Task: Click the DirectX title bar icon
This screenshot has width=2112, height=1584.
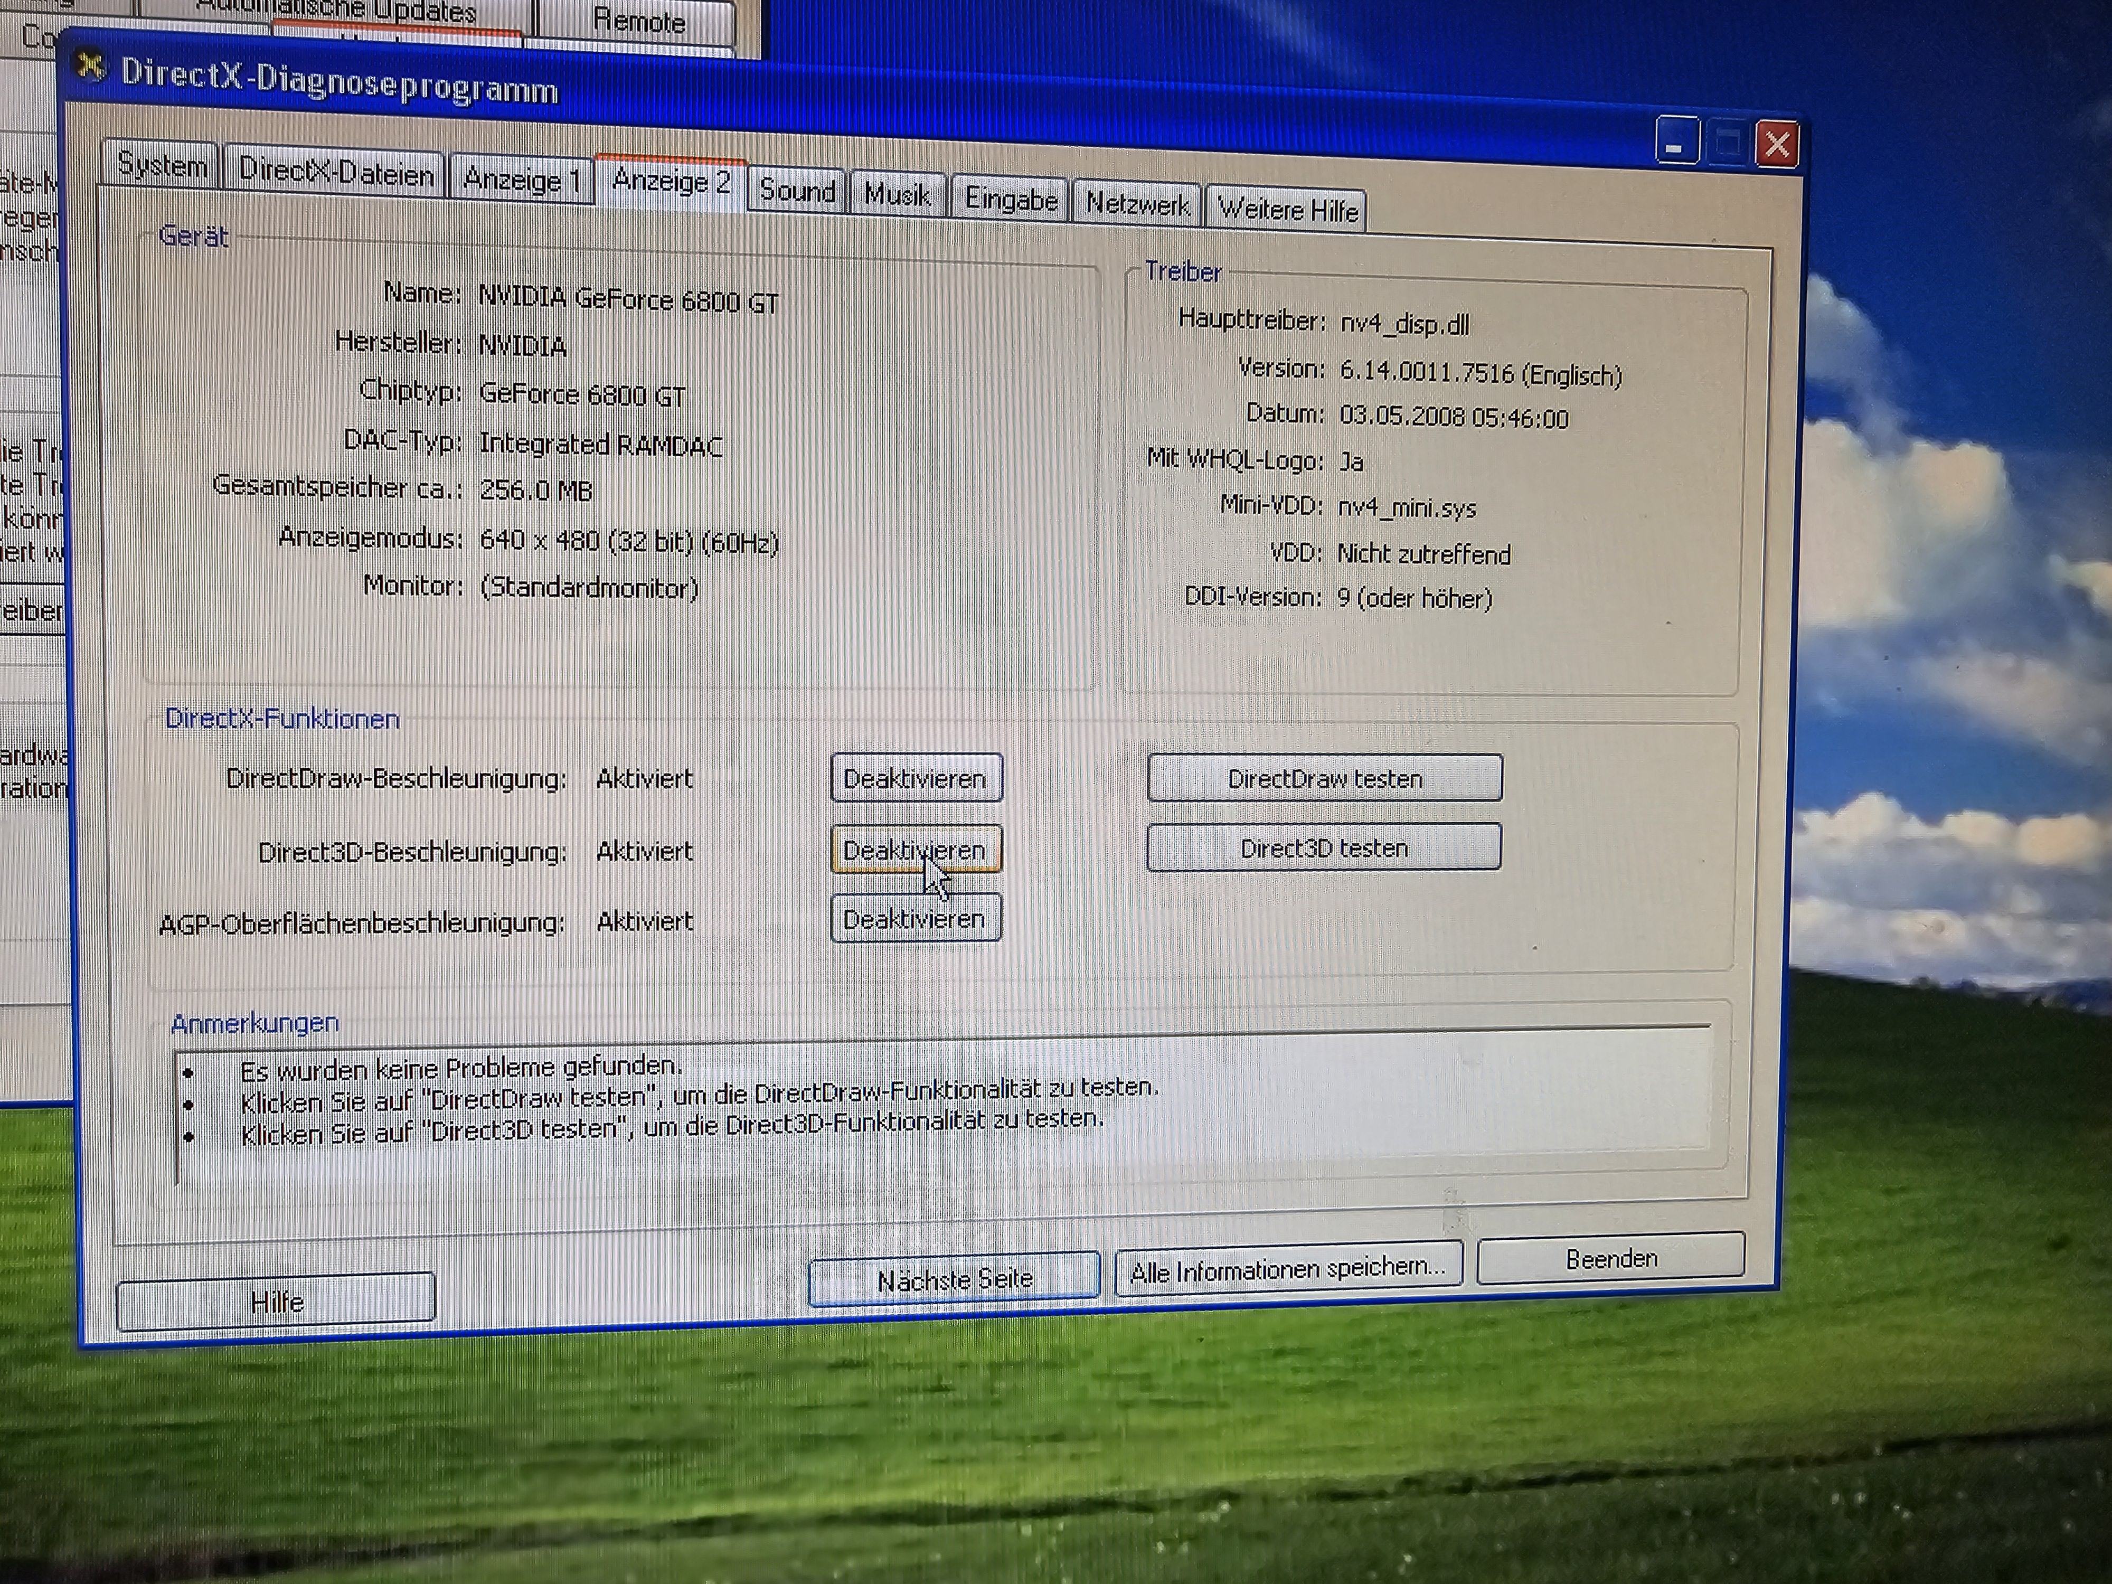Action: coord(92,67)
